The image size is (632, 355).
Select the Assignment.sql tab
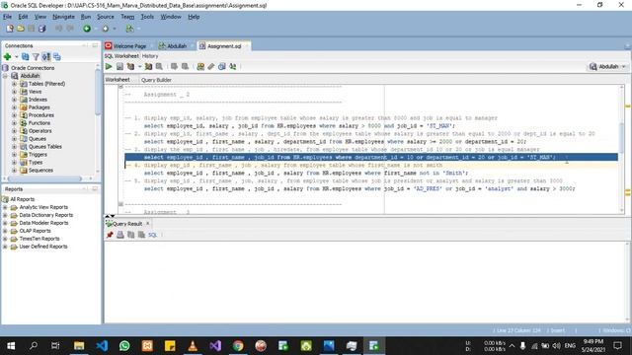pos(224,46)
